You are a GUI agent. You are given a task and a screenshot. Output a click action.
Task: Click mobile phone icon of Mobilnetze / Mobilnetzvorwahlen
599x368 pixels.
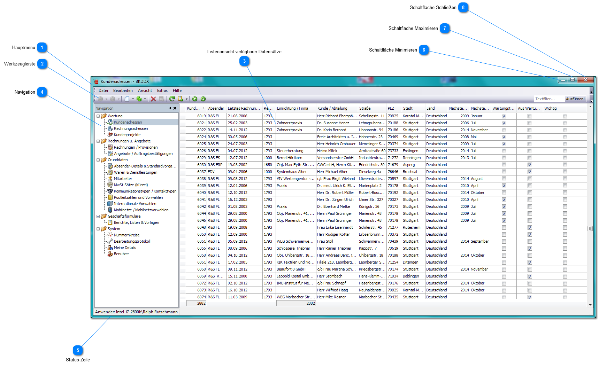(x=110, y=210)
